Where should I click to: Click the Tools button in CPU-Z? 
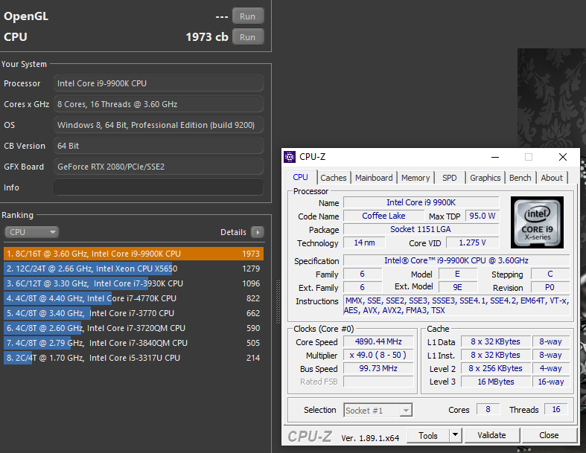point(428,435)
